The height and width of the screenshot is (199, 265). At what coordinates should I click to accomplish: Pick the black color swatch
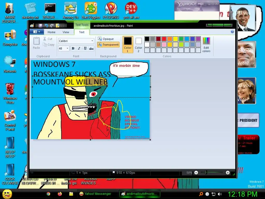(x=147, y=39)
